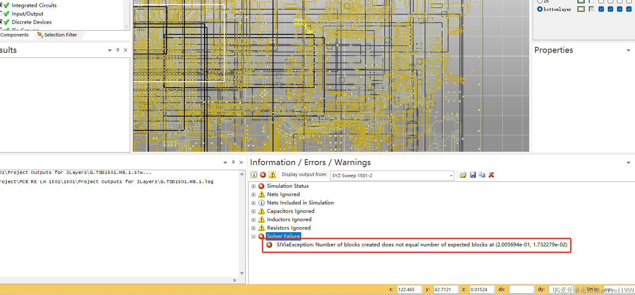Toggle the warning messages filter icon

point(272,175)
